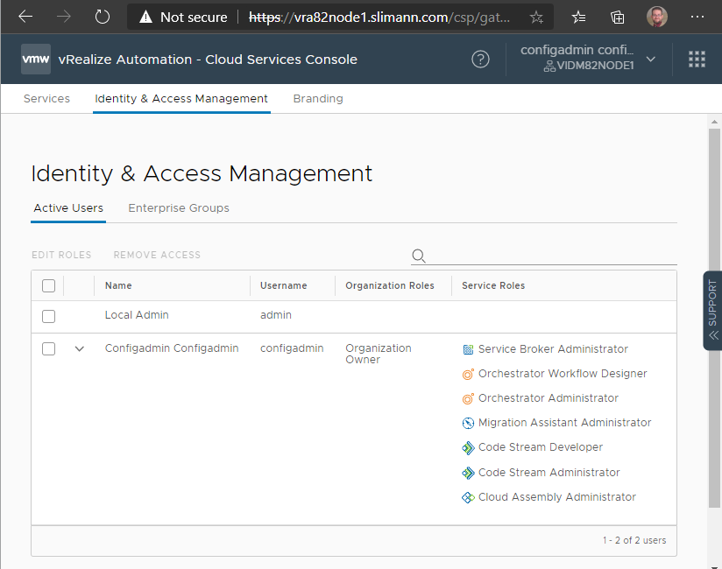The width and height of the screenshot is (722, 569).
Task: Click the browser profile avatar
Action: 656,17
